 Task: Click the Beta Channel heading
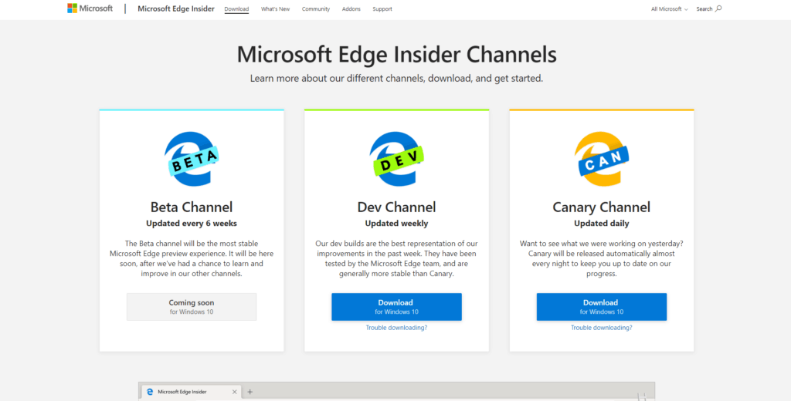coord(192,207)
